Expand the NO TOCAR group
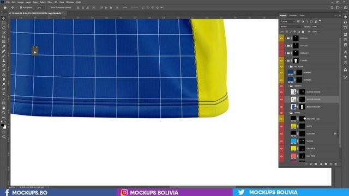This screenshot has width=349, height=196. (x=288, y=66)
